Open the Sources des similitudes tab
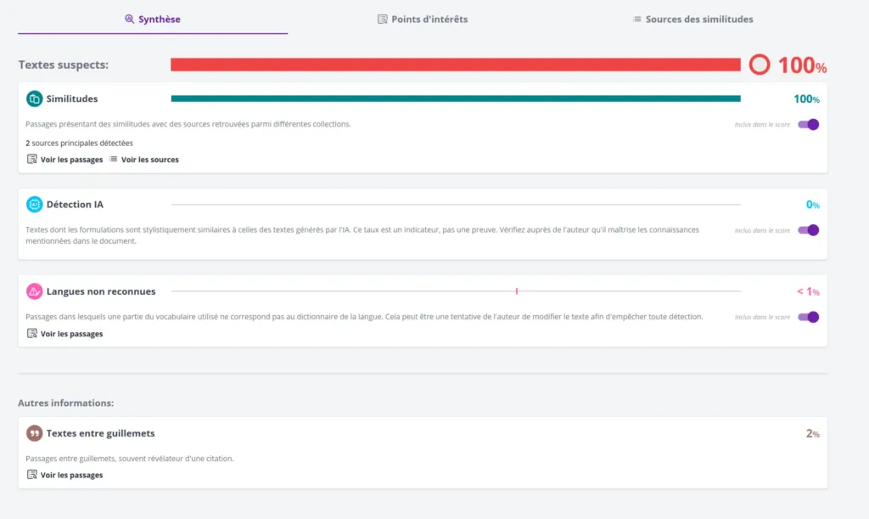 [x=698, y=19]
